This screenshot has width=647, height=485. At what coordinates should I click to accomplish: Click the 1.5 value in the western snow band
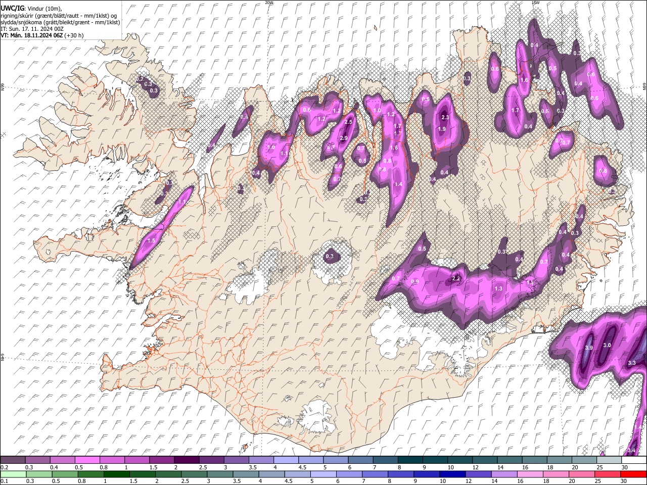[151, 241]
